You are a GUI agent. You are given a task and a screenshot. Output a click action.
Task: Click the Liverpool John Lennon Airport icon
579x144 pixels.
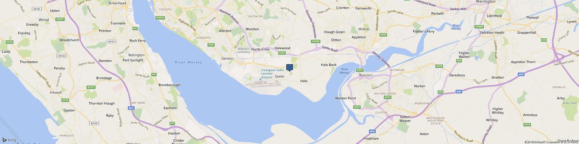[x=260, y=79]
